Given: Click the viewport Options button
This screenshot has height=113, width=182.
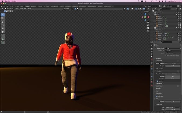Looking at the screenshot, I should pyautogui.click(x=146, y=11).
